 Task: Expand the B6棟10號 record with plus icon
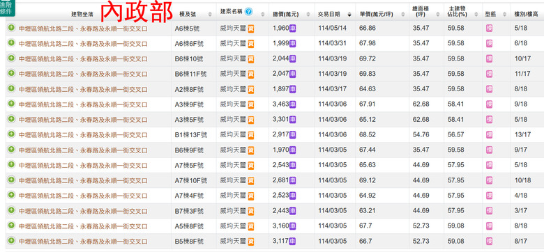(x=11, y=58)
